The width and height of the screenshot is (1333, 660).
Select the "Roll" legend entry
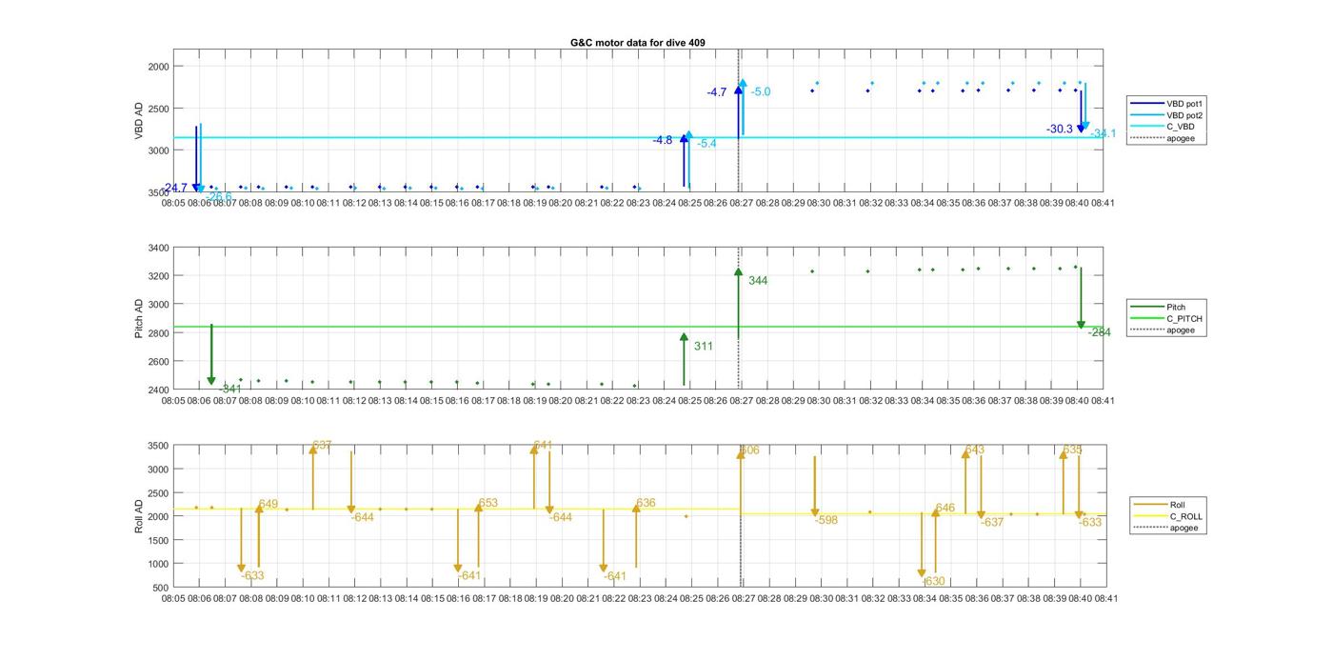click(1178, 505)
